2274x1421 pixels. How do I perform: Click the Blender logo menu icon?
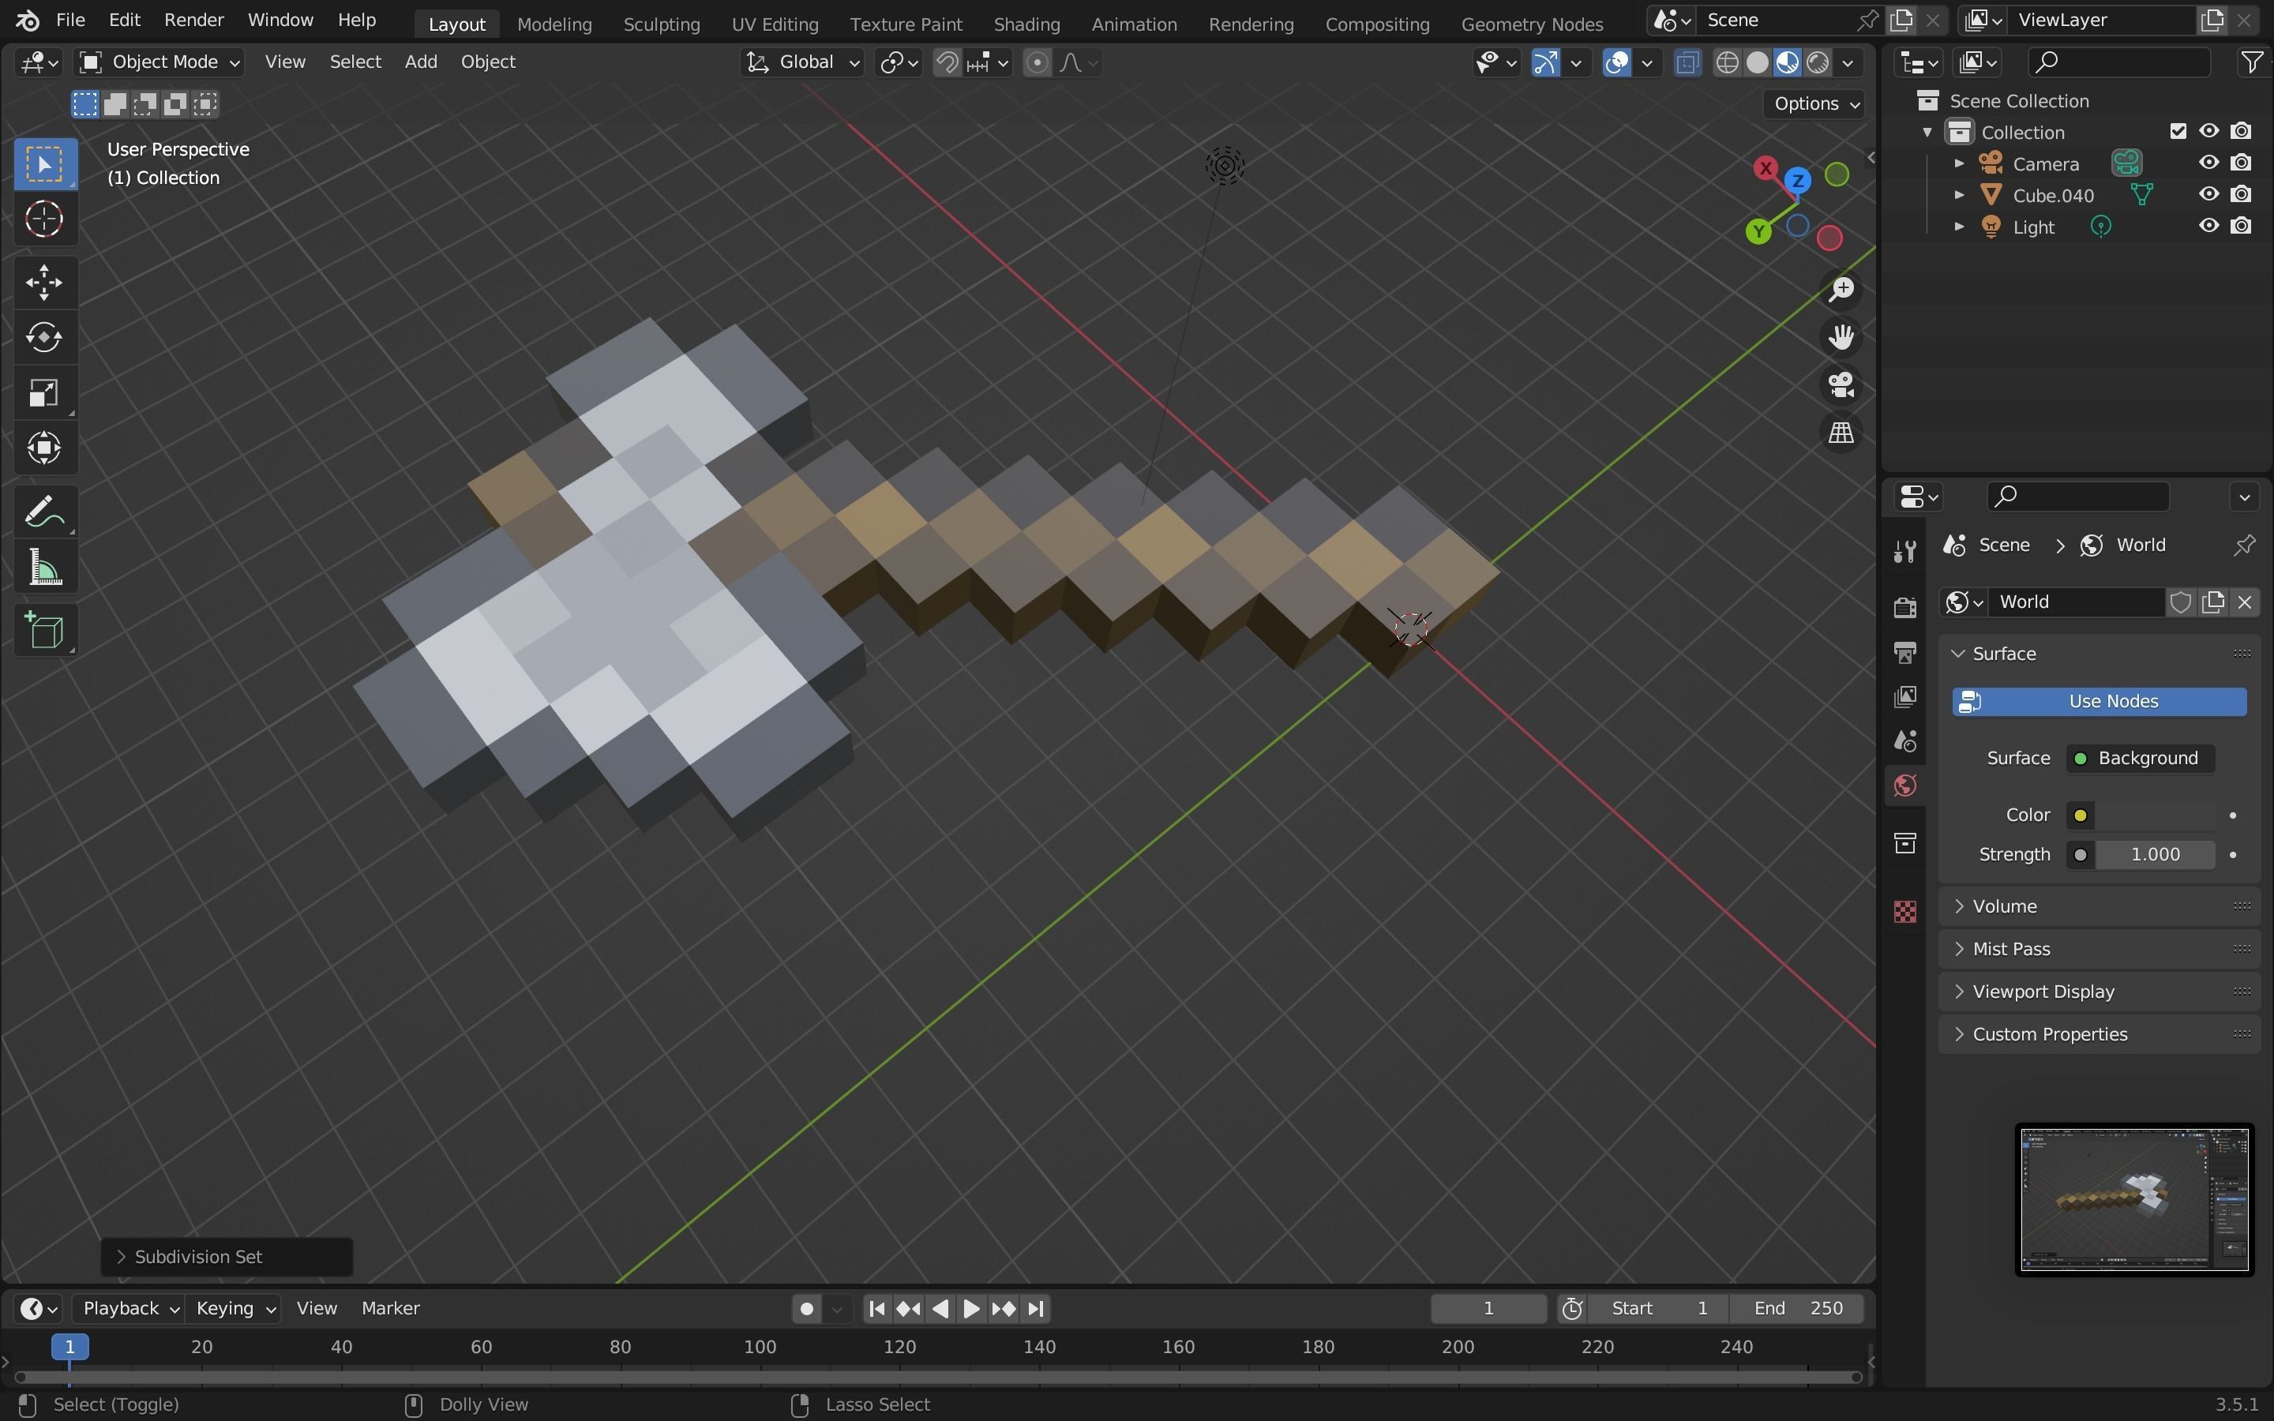(28, 20)
